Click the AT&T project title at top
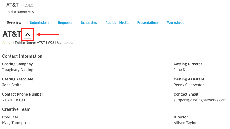 pyautogui.click(x=13, y=5)
